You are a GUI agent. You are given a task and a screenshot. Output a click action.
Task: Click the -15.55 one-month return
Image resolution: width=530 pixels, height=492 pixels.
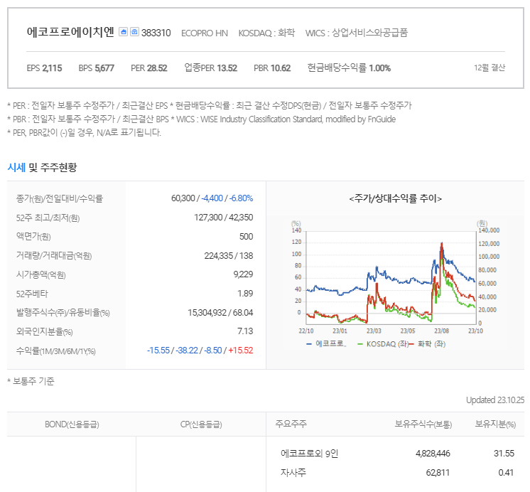click(158, 351)
